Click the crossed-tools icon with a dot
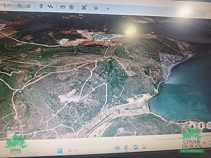The height and width of the screenshot is (158, 211). pyautogui.click(x=84, y=7)
